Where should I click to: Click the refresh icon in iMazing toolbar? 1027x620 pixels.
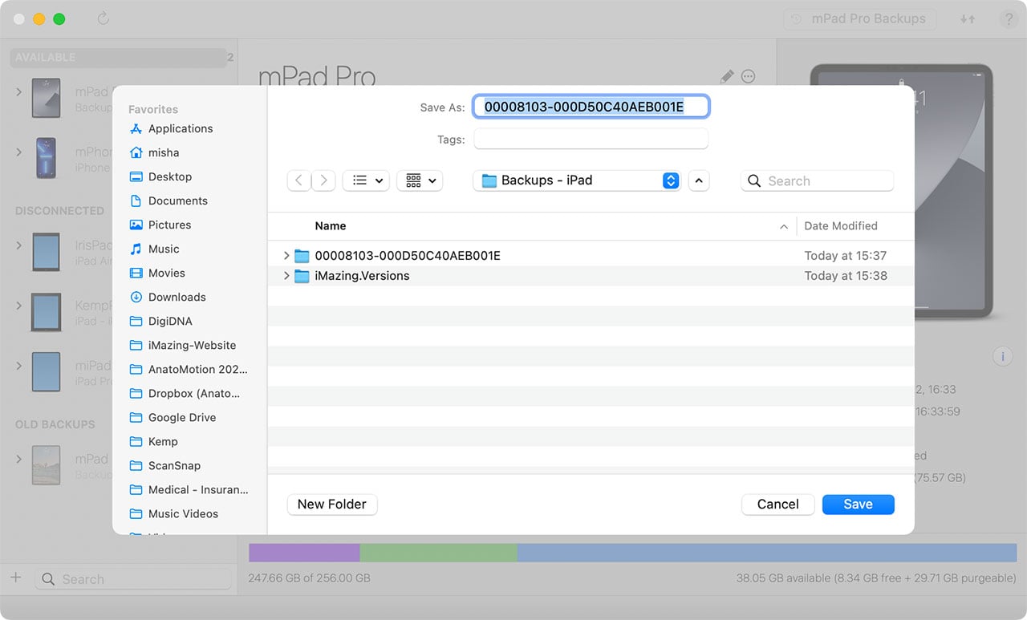[x=104, y=18]
